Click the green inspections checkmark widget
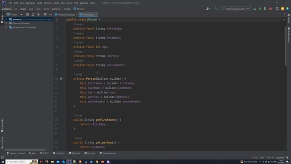The image size is (291, 164). [284, 20]
